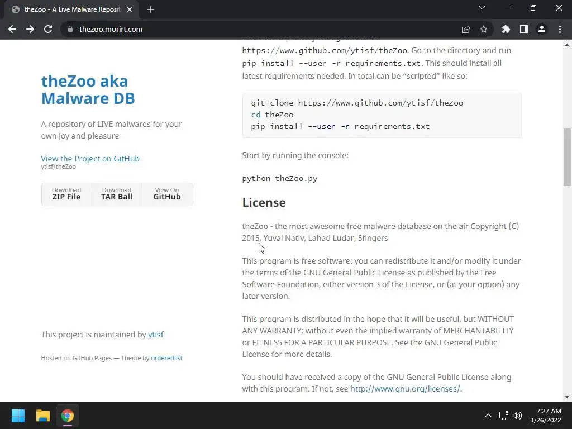
Task: Open the Chrome profile avatar
Action: click(x=542, y=29)
